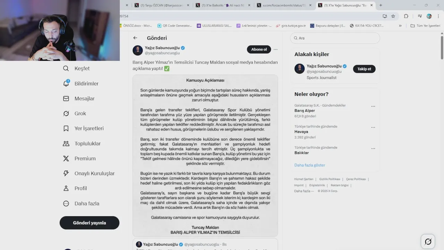Click the Takip et follow button
Viewport: 444px width, 250px height.
(364, 69)
